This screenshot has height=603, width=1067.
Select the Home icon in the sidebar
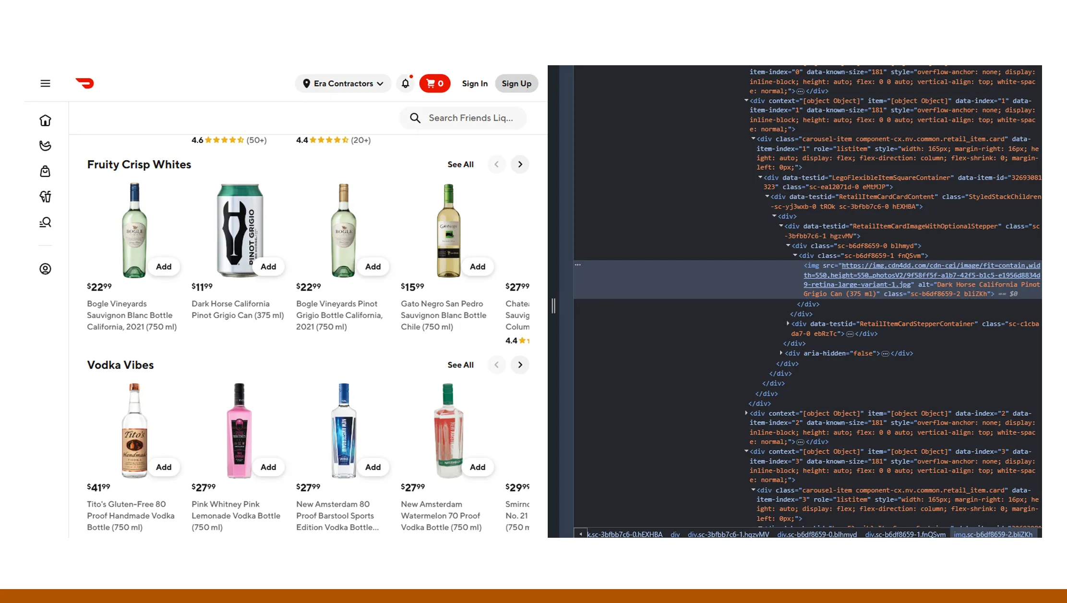pyautogui.click(x=45, y=120)
